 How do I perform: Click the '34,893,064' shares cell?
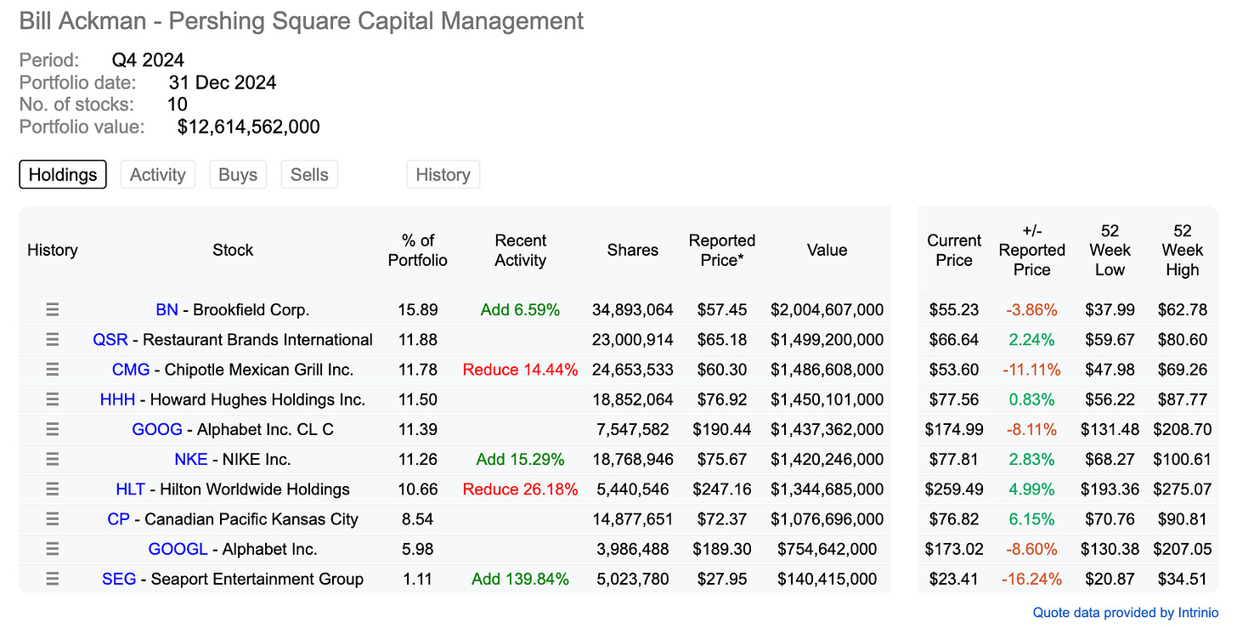633,309
